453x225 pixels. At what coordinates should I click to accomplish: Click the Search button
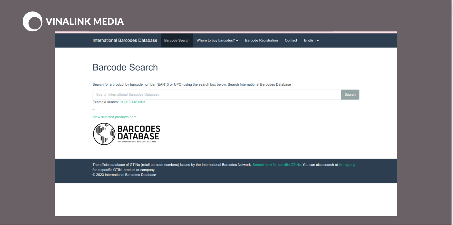350,94
